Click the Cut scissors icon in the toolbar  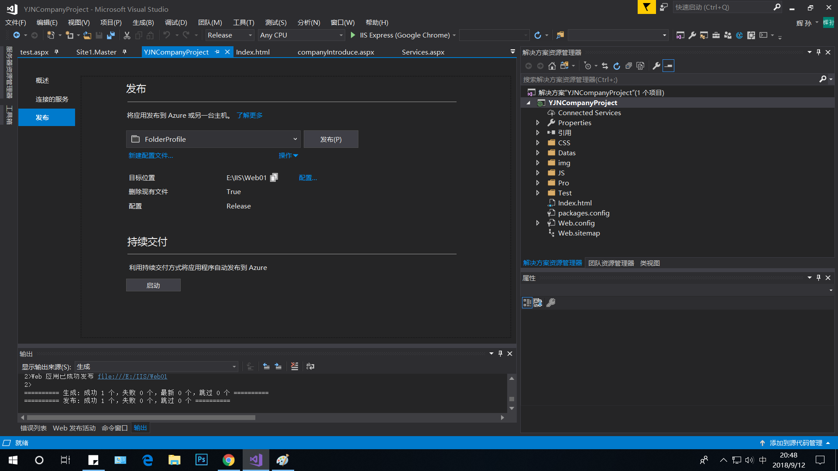tap(127, 35)
